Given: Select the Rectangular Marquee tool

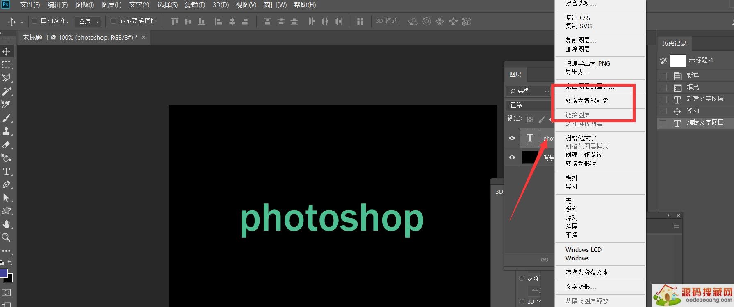Looking at the screenshot, I should click(x=7, y=65).
